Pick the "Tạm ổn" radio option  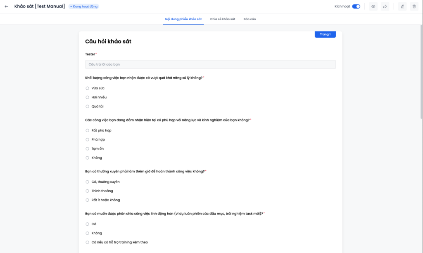coord(87,149)
